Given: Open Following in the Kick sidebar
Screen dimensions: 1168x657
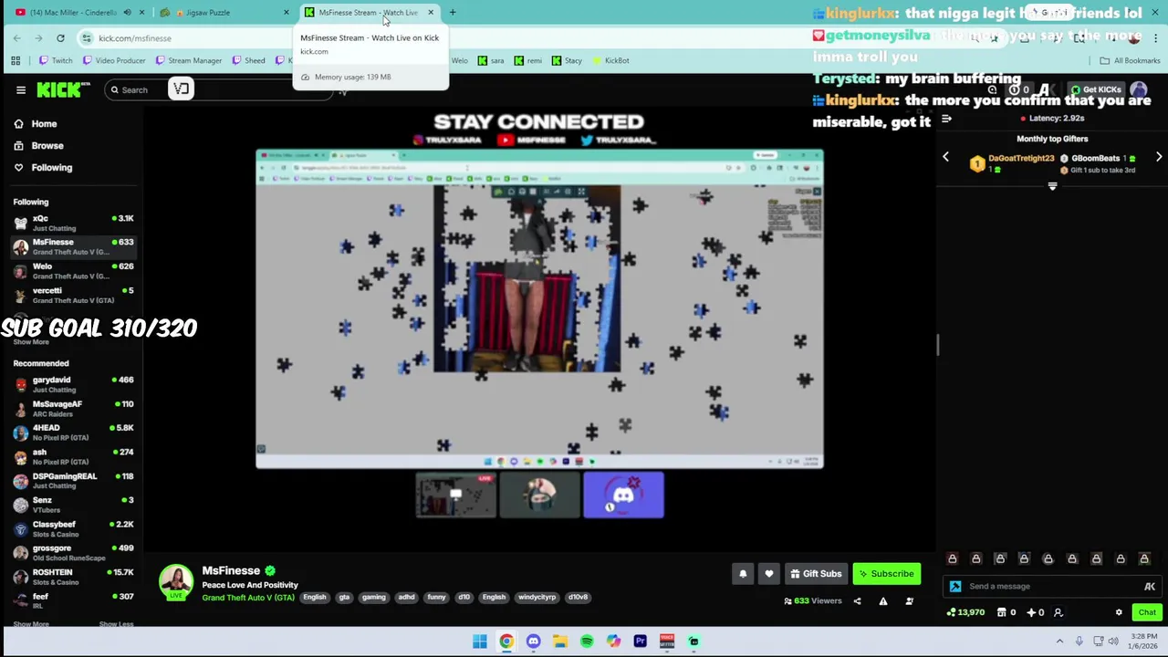Looking at the screenshot, I should [43, 168].
